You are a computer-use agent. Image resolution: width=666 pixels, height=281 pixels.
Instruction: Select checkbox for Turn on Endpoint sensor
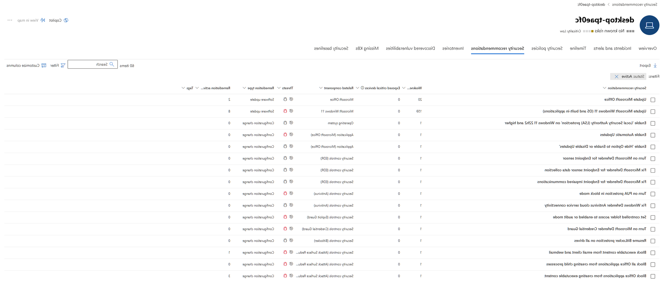tap(653, 159)
